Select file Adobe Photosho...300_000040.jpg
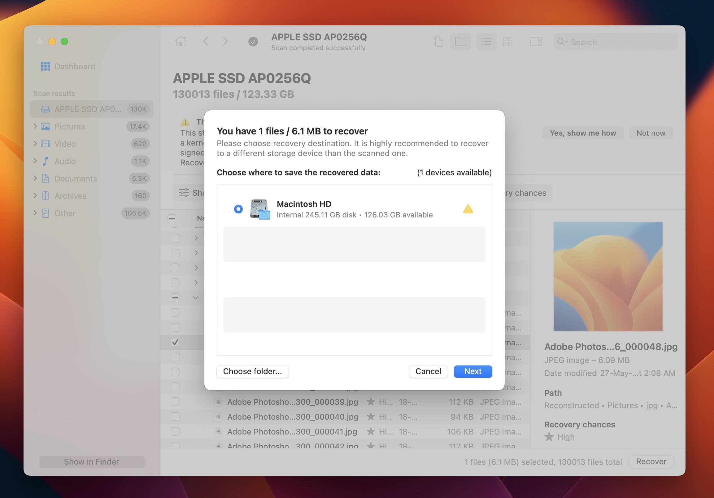Viewport: 714px width, 498px height. tap(293, 417)
